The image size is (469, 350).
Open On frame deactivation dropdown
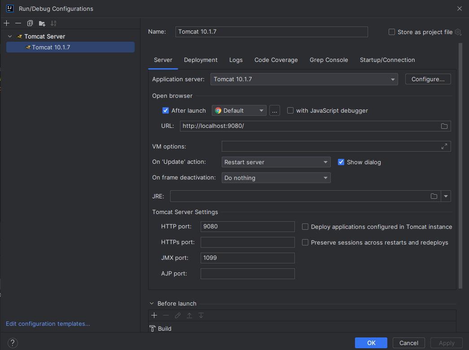[x=276, y=178]
